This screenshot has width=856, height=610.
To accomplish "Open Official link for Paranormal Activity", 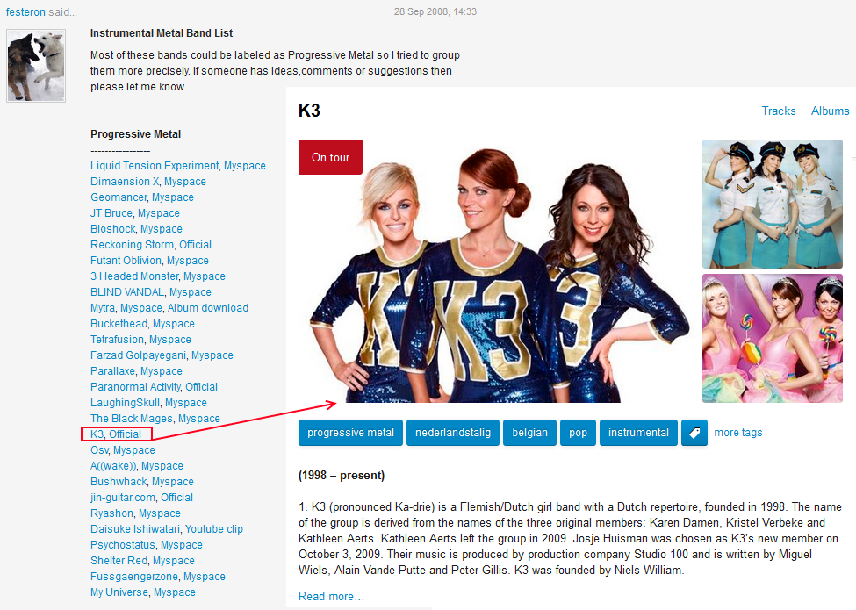I will [x=201, y=387].
